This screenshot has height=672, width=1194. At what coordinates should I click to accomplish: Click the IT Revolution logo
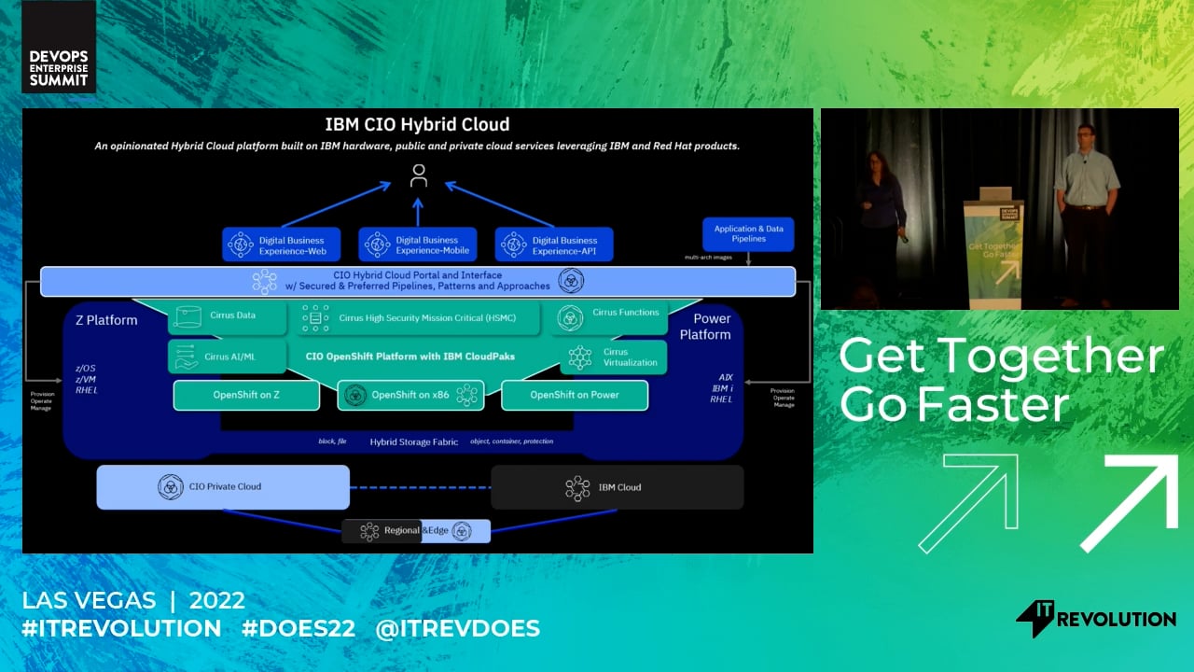(x=1095, y=619)
